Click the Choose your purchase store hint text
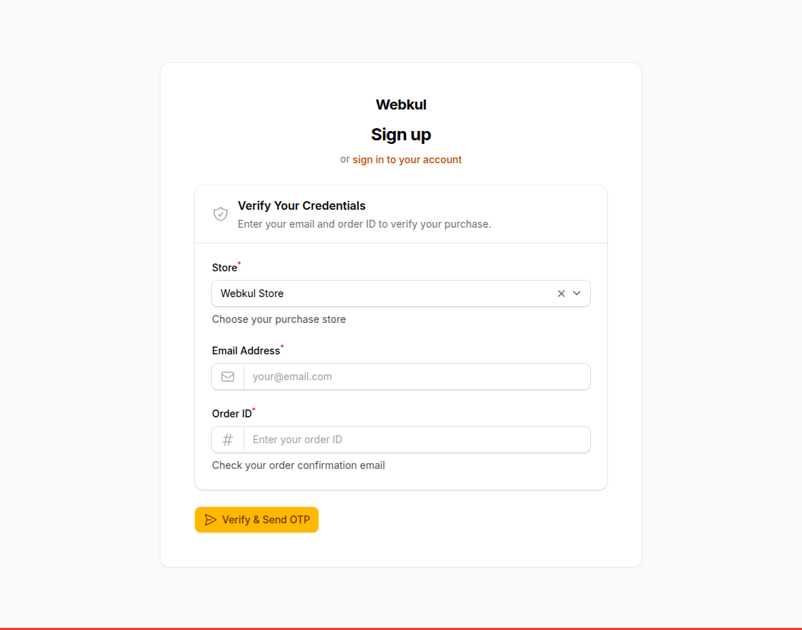The width and height of the screenshot is (802, 630). pyautogui.click(x=279, y=319)
